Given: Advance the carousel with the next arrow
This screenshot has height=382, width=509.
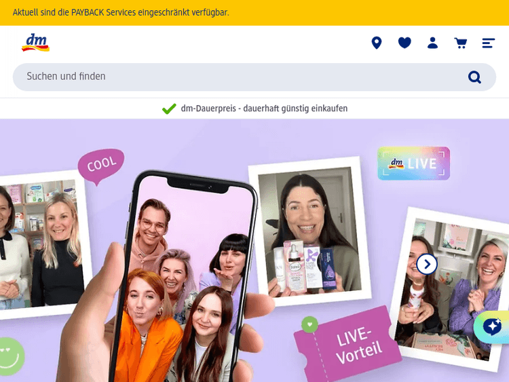Looking at the screenshot, I should [427, 265].
